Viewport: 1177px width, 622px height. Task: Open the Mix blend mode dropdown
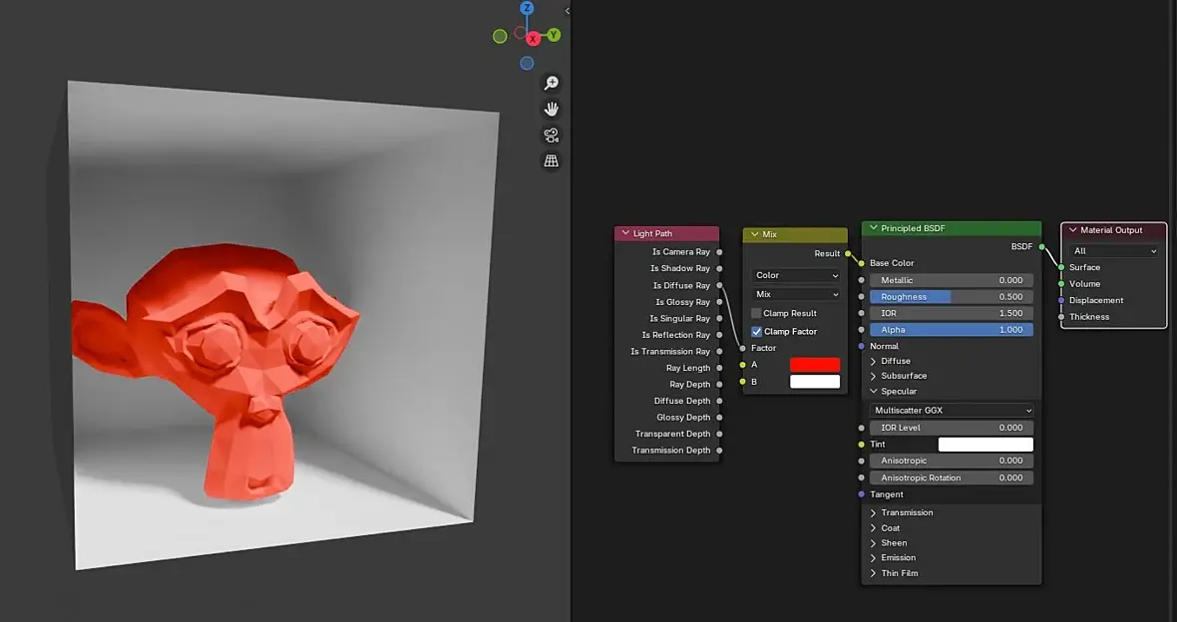796,294
